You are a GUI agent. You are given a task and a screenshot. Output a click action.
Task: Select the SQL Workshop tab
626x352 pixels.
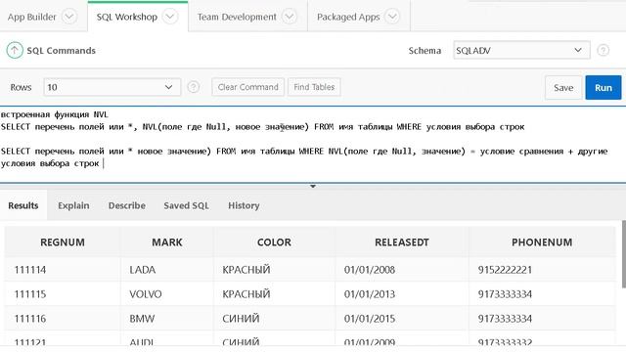tap(127, 17)
